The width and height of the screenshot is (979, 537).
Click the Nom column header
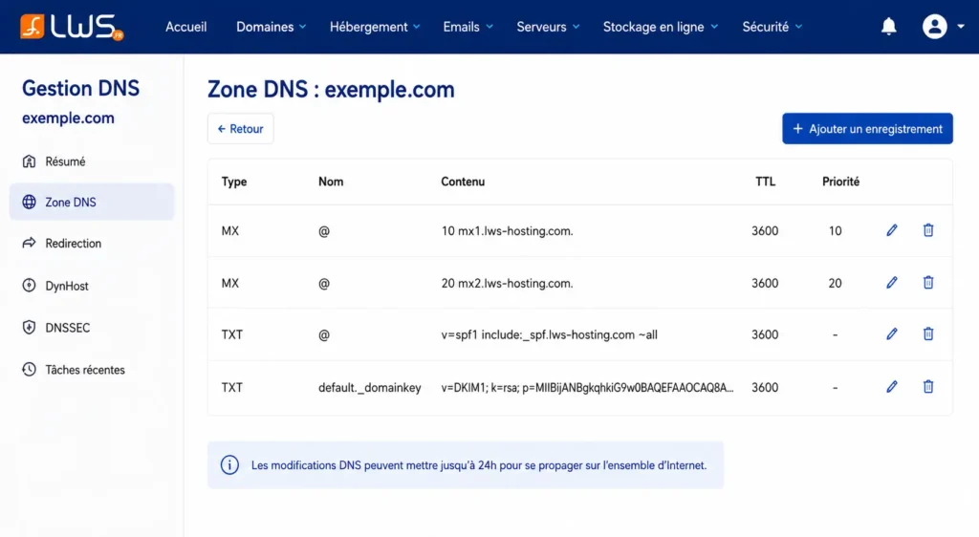331,182
